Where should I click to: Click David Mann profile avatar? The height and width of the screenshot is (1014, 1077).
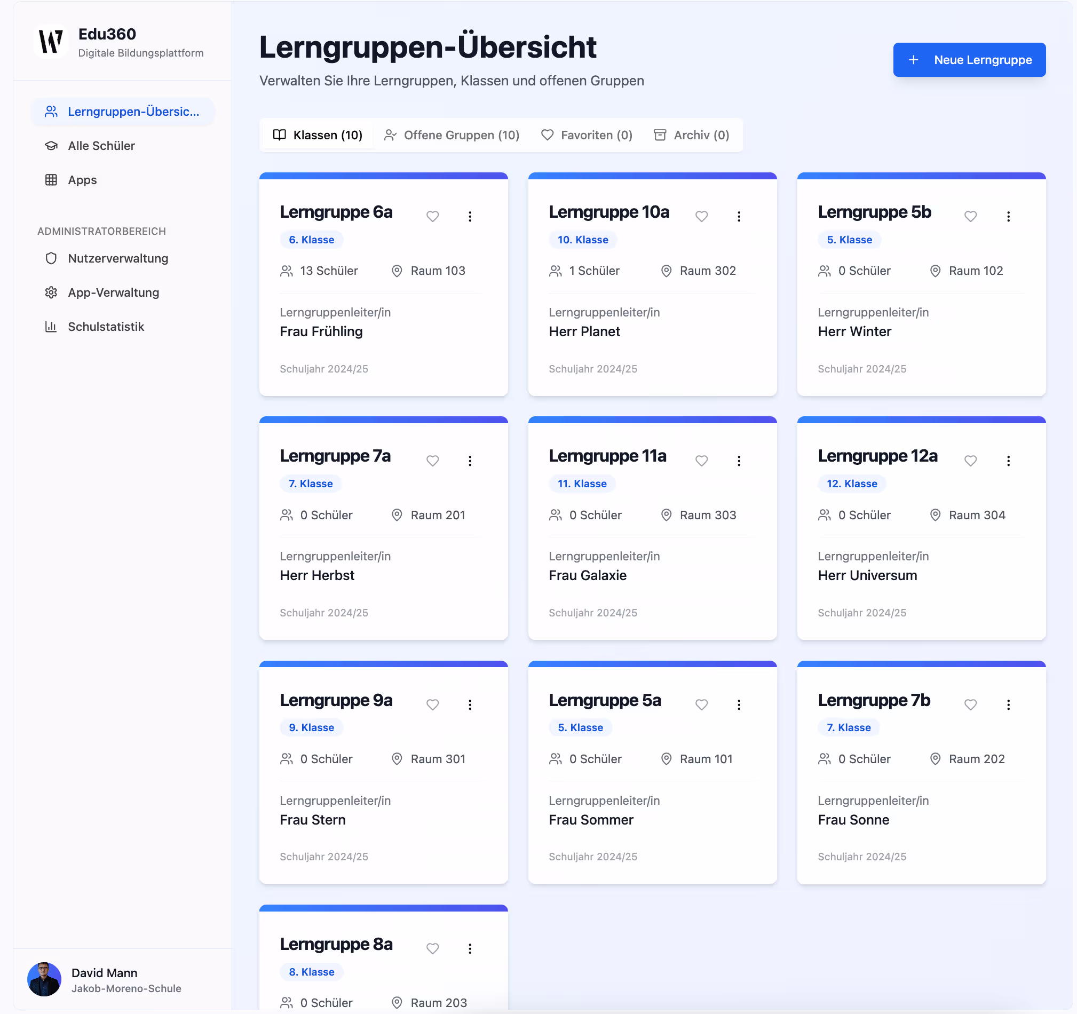pyautogui.click(x=44, y=979)
